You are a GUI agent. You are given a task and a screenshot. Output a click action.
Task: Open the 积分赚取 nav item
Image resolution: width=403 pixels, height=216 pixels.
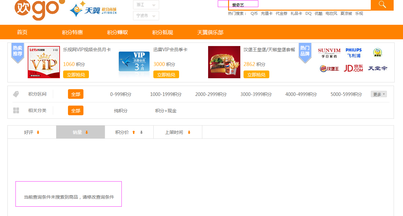[118, 32]
